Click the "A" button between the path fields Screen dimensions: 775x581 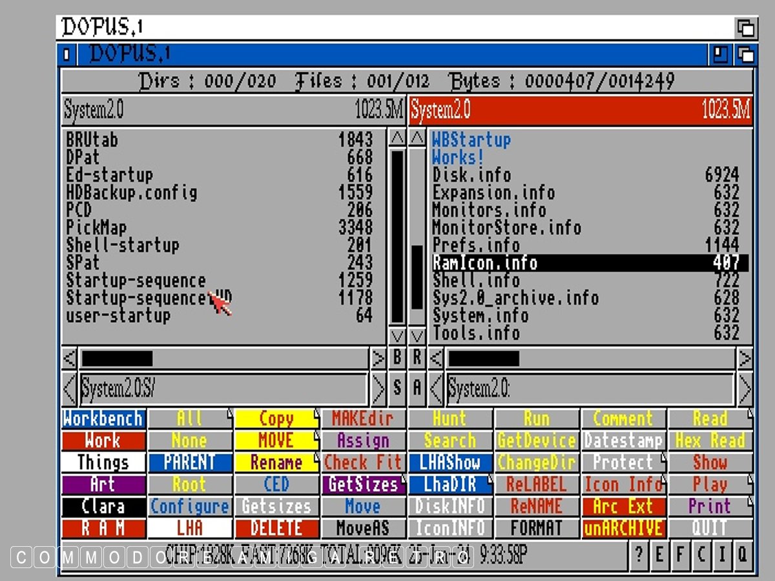tap(417, 388)
